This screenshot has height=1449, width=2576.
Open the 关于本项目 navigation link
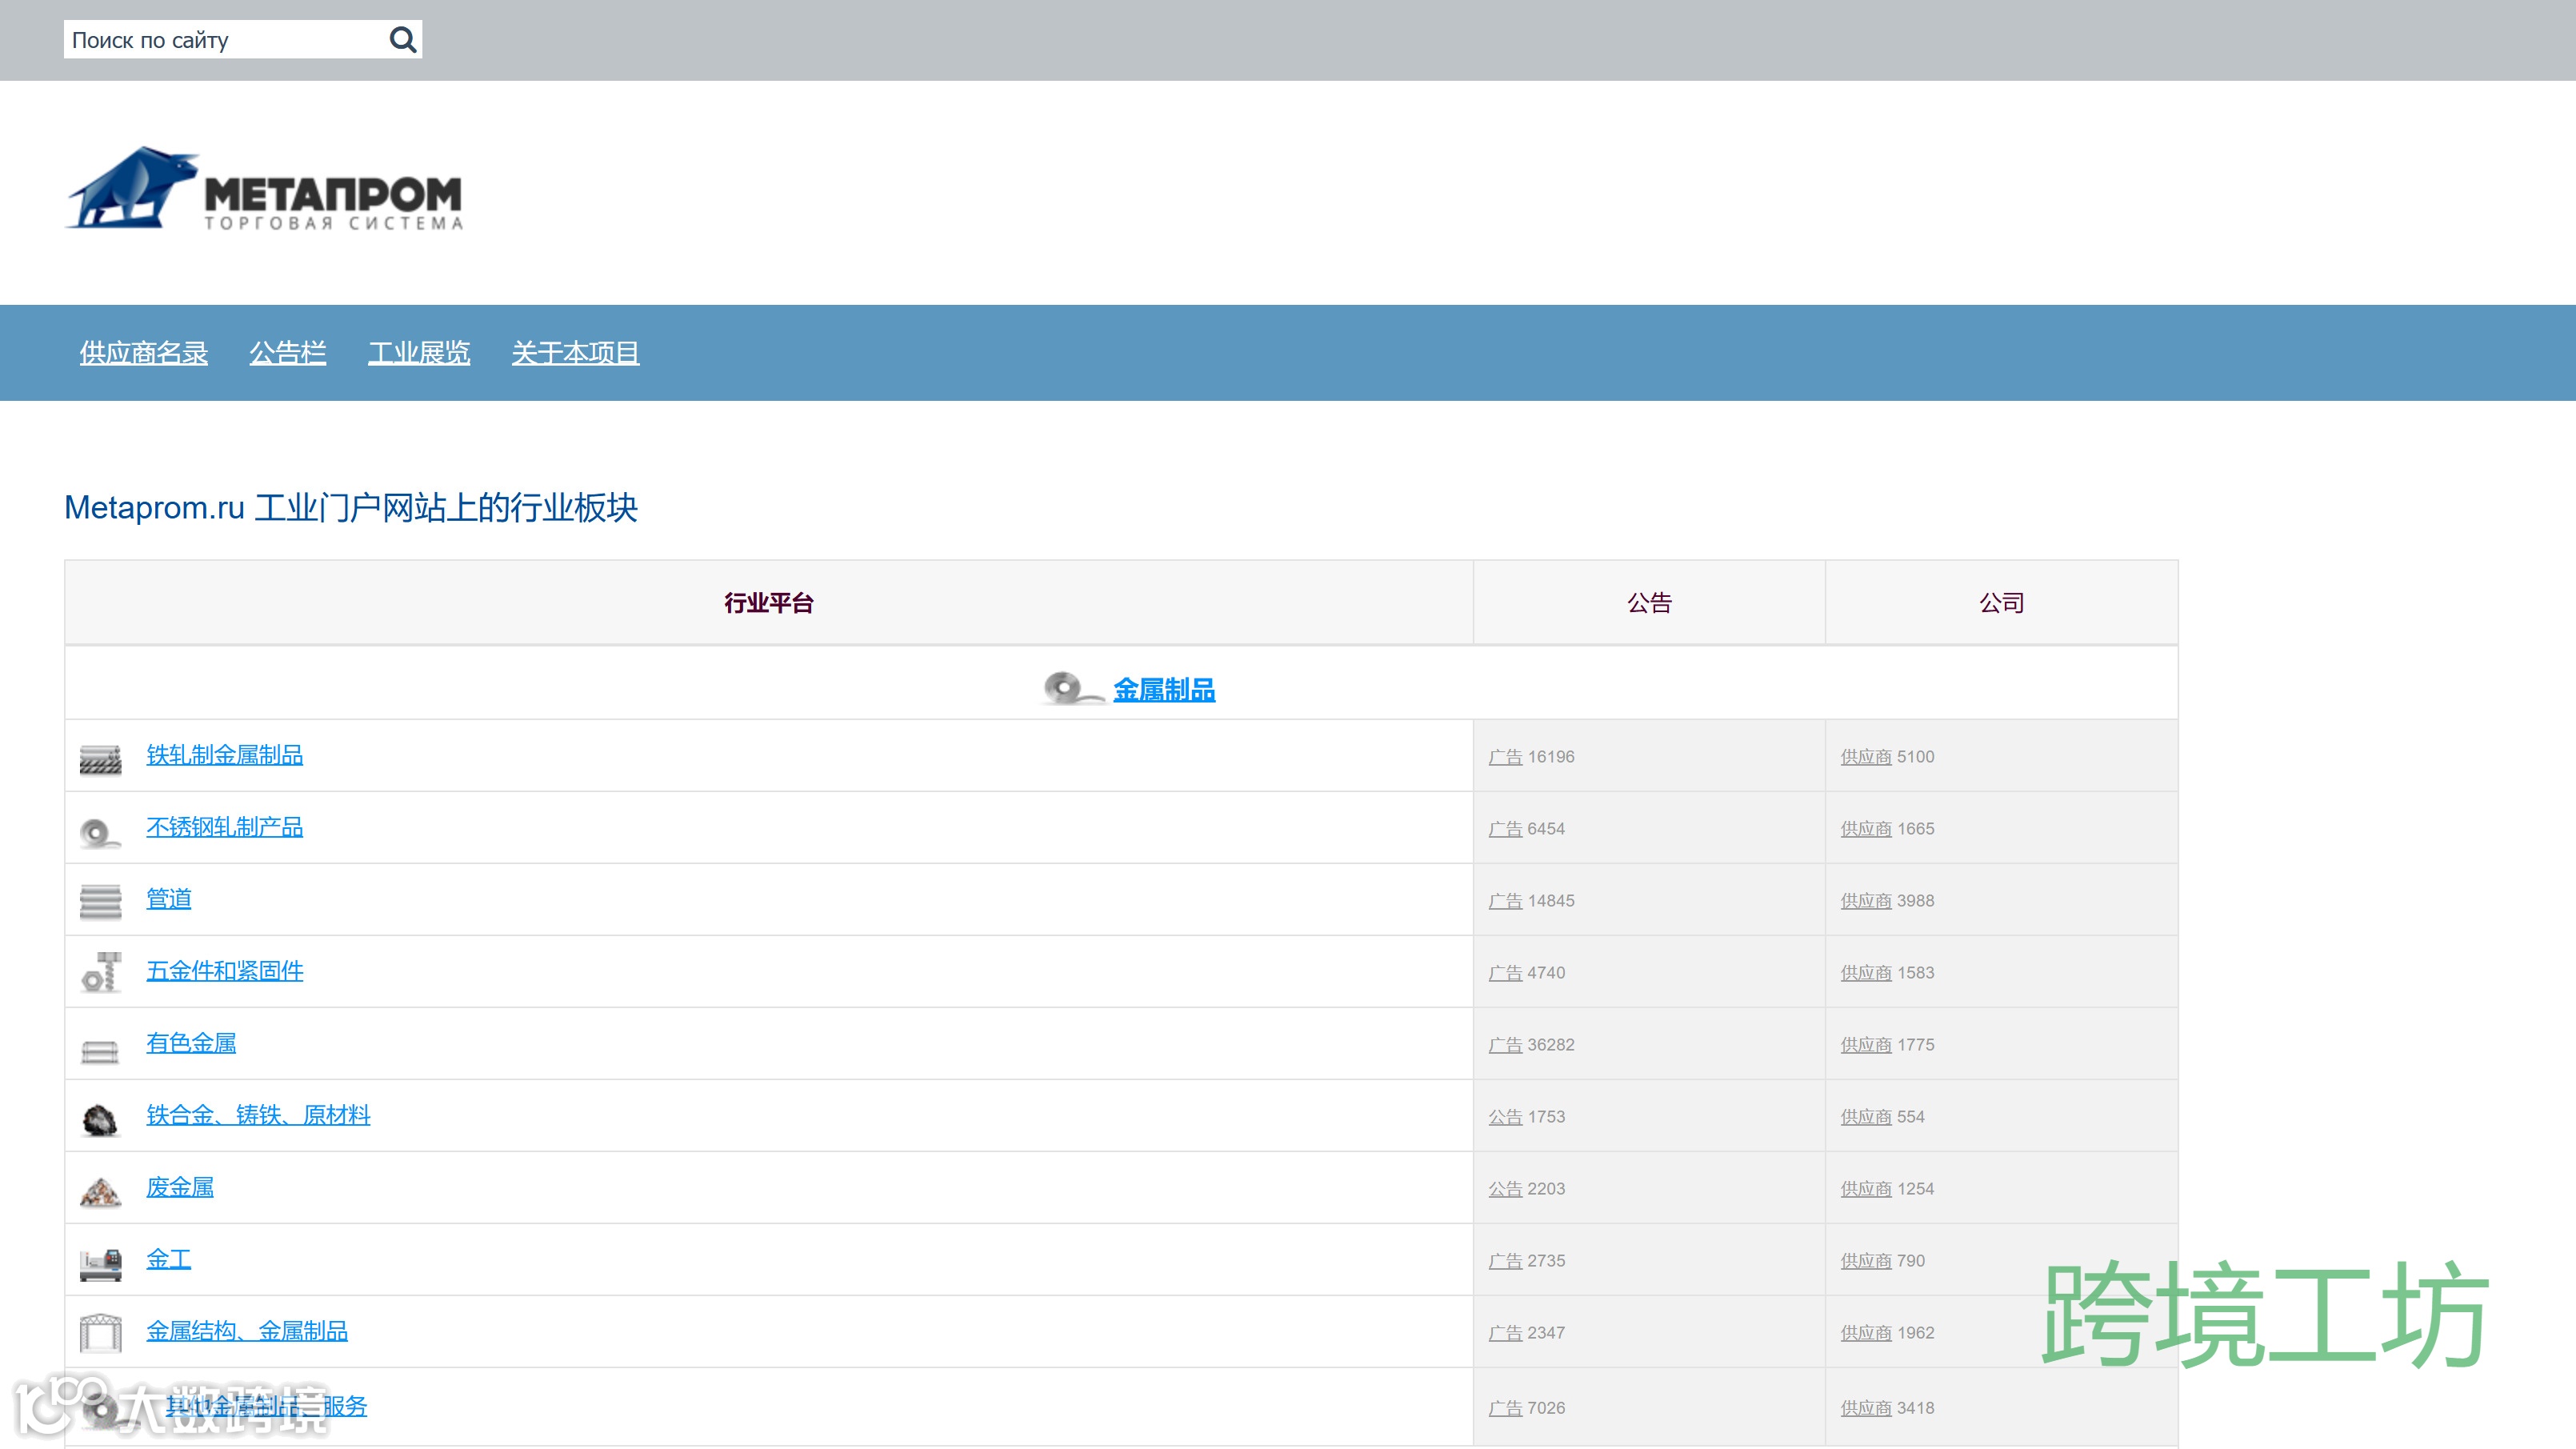tap(575, 352)
